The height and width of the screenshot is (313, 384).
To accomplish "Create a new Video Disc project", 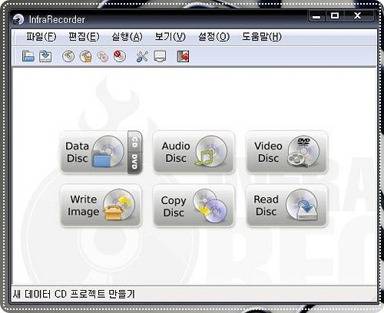I will click(286, 152).
